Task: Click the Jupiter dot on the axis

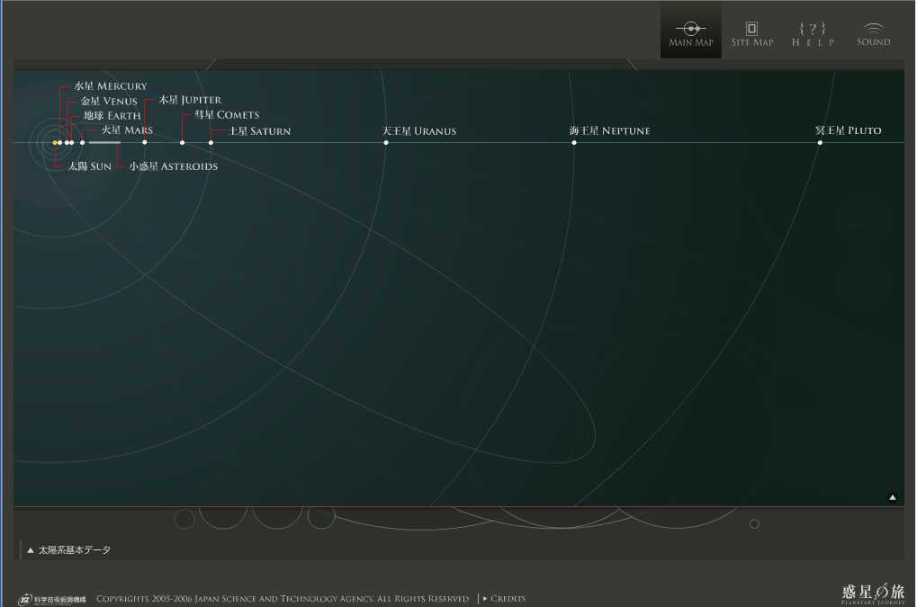Action: pyautogui.click(x=145, y=143)
